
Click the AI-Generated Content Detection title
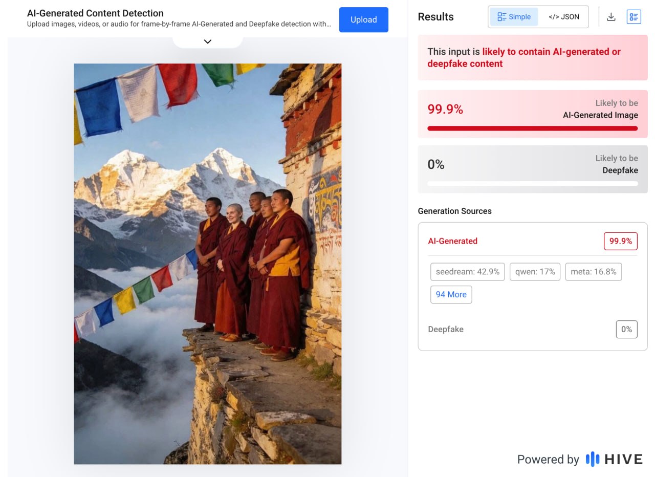95,13
